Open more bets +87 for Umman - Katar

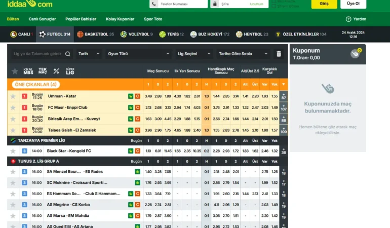[x=284, y=96]
